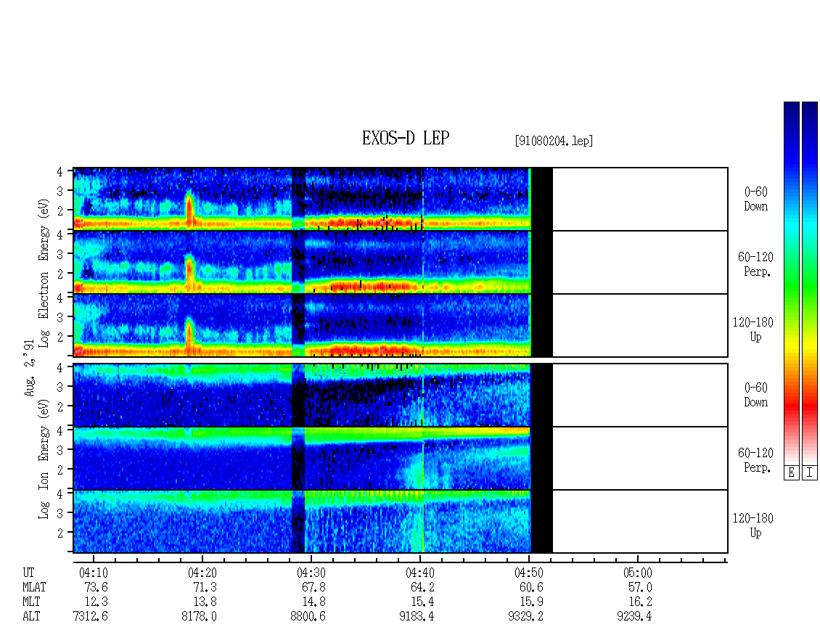Click the ALT value 8178.0
820x635 pixels.
point(199,617)
